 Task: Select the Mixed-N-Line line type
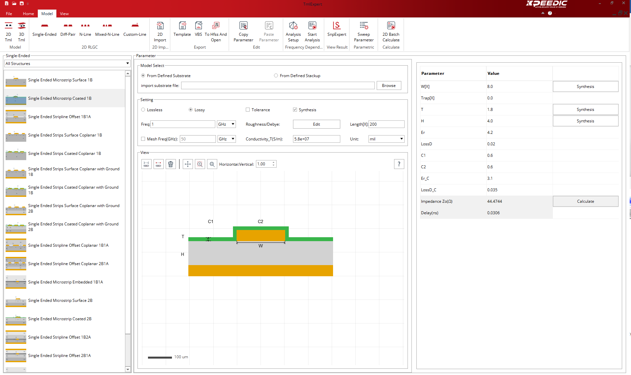(107, 30)
